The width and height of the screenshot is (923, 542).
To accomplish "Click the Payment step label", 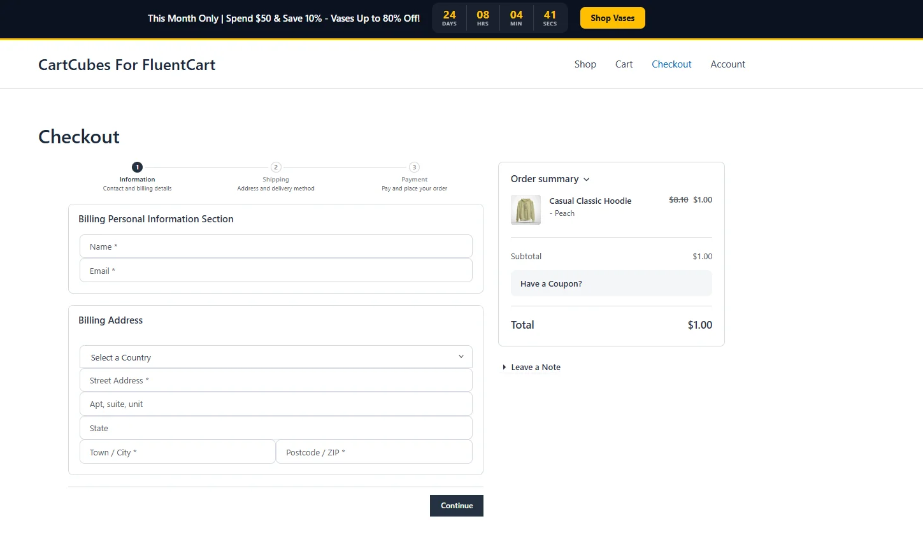I will [414, 180].
